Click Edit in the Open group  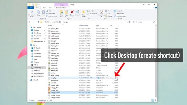point(108,14)
